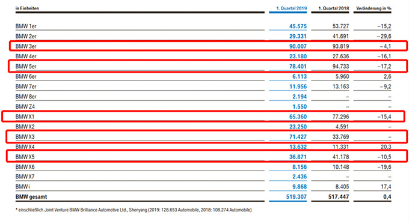Click the 1. Quartal 2019 column header

point(291,8)
